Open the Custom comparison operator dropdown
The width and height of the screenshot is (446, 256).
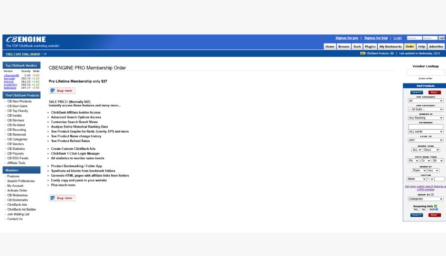[x=430, y=179]
